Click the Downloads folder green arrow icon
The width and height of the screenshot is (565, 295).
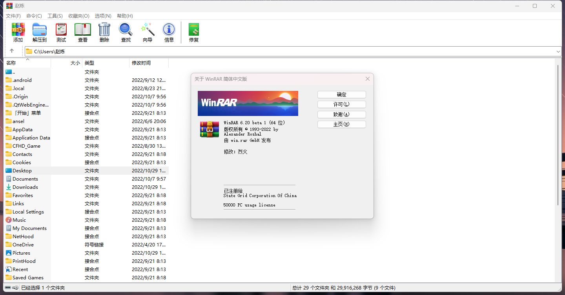tap(9, 187)
